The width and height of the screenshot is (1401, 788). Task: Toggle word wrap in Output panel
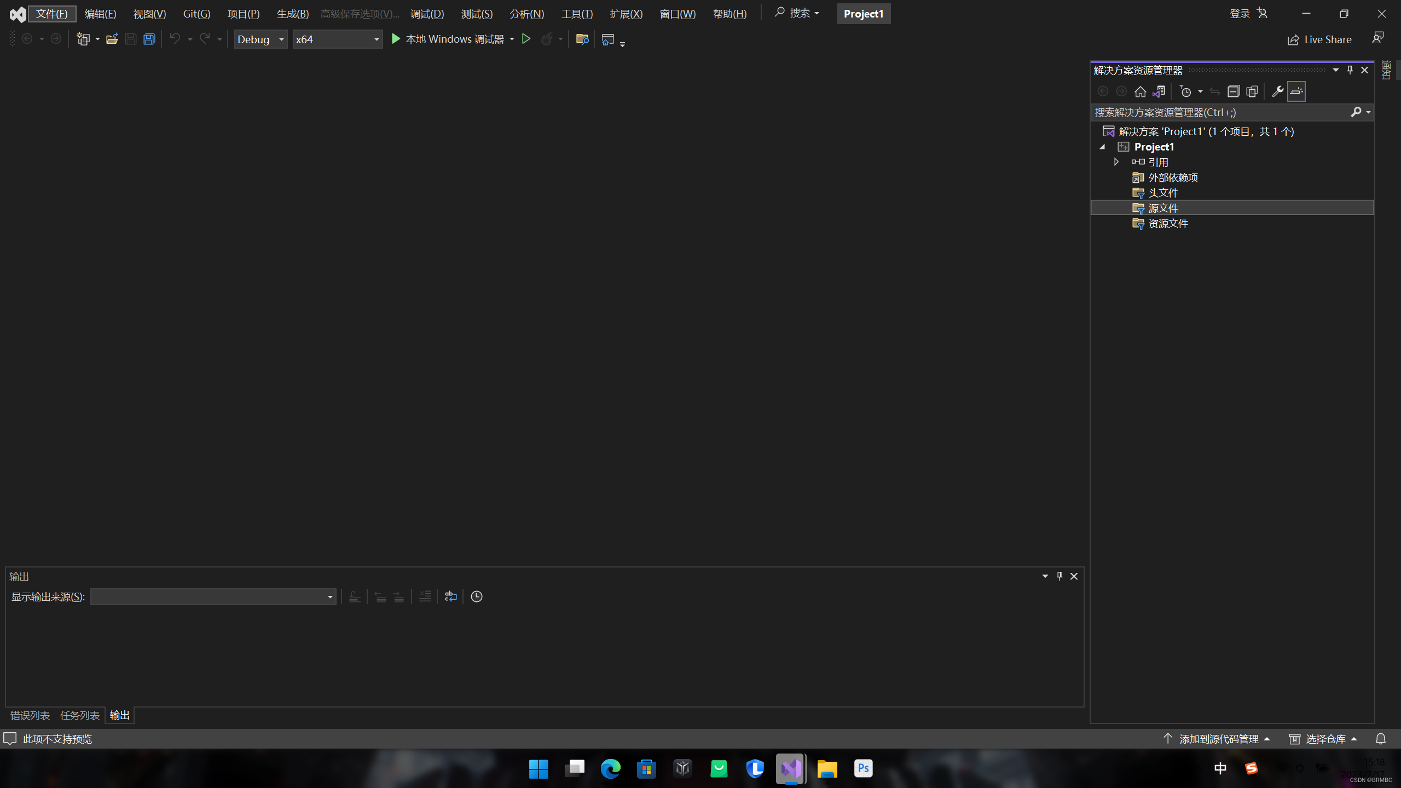[450, 596]
